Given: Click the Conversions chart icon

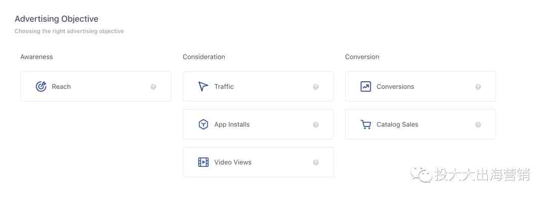Looking at the screenshot, I should click(365, 86).
